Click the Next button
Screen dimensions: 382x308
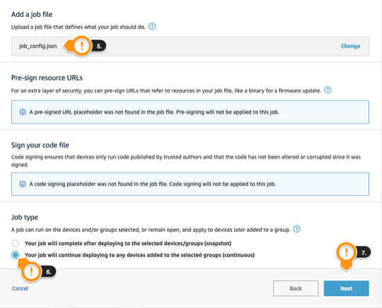[x=346, y=288]
